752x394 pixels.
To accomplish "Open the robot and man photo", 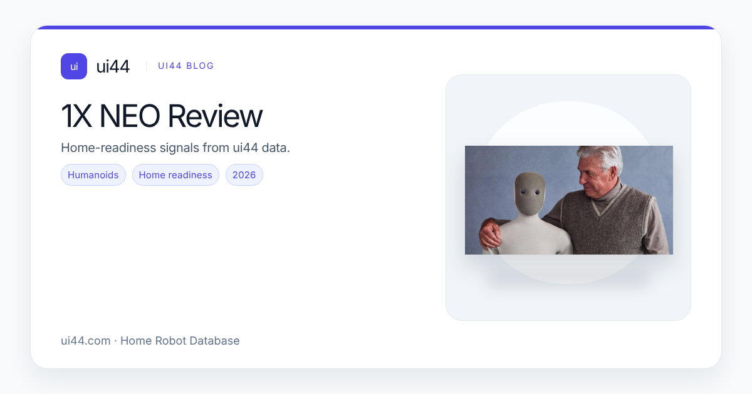I will pos(569,200).
